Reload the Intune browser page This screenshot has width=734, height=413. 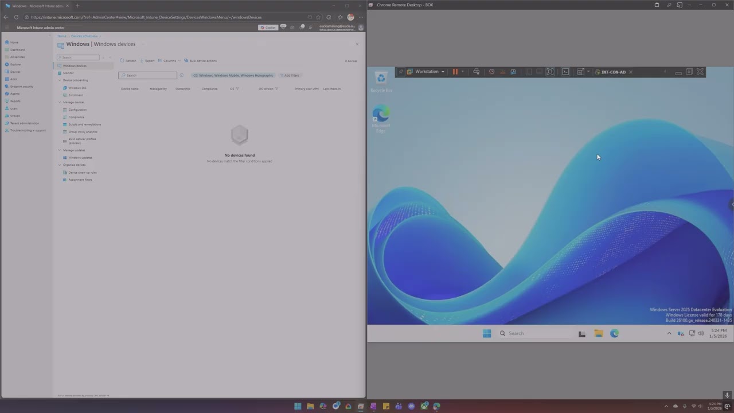[x=16, y=17]
